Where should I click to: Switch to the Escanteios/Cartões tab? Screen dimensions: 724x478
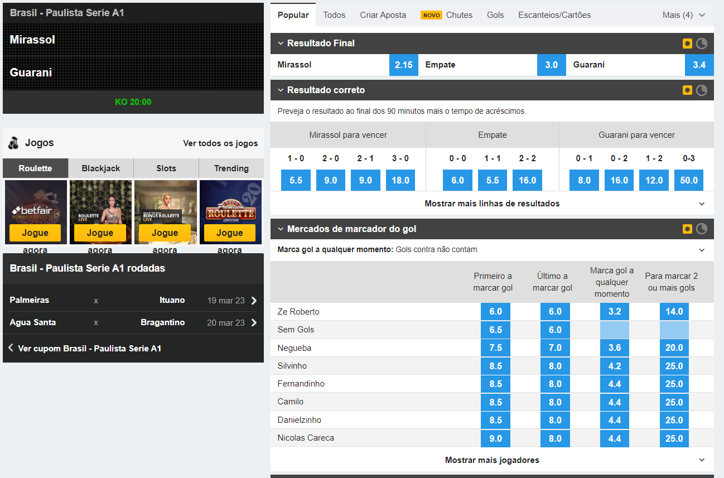click(554, 15)
